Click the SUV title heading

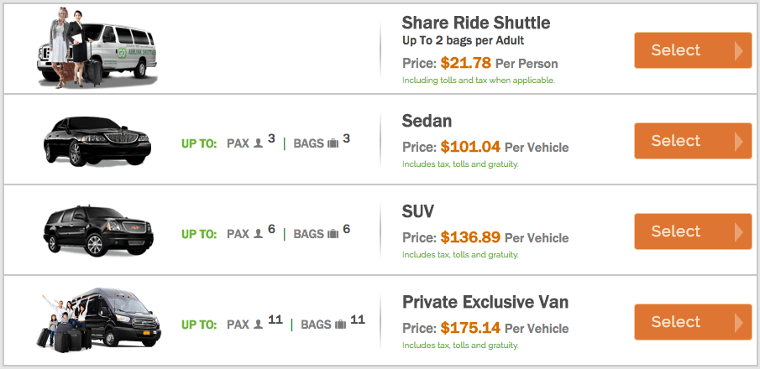418,211
